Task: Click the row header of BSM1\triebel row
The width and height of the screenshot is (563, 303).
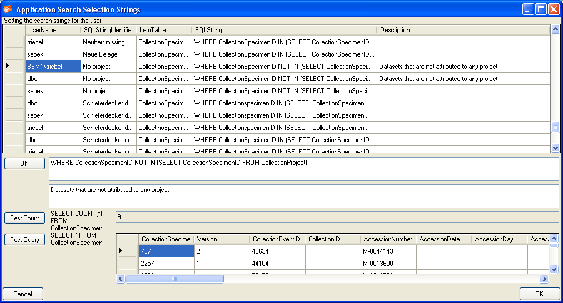Action: coord(14,67)
